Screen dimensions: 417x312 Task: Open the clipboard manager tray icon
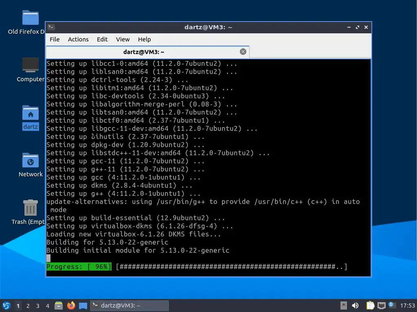[x=370, y=305]
